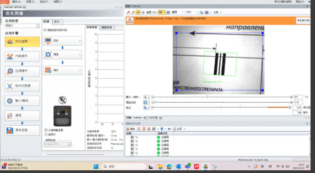Click 保存设置 floppy disk step

pos(22,130)
